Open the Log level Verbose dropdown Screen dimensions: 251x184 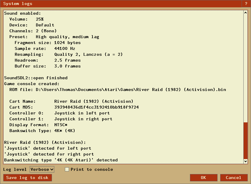pos(42,169)
